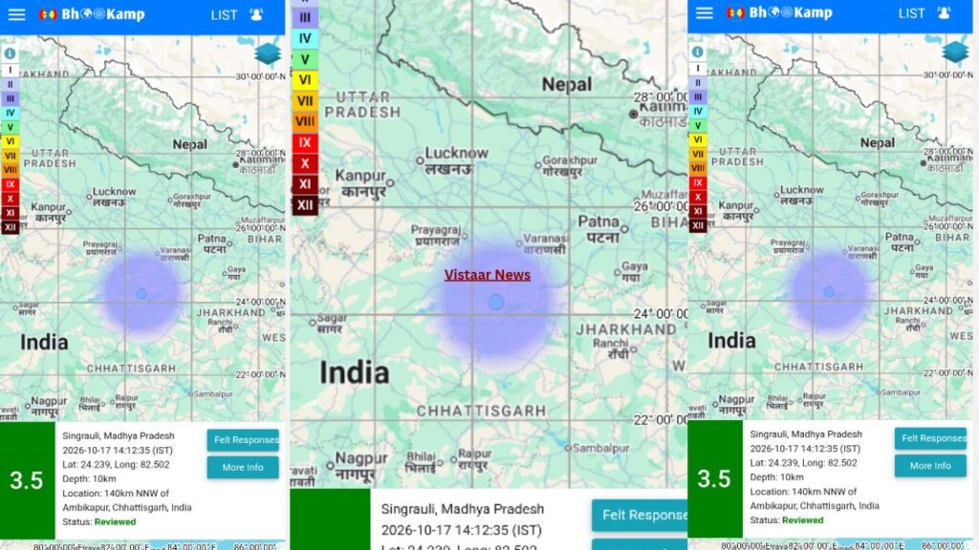Click More Info button in left screenshot
The width and height of the screenshot is (979, 550).
pos(243,467)
